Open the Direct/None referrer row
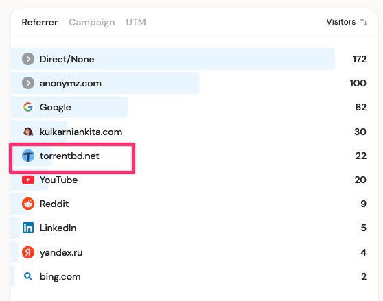Screen dimensions: 383x301 coord(189,59)
